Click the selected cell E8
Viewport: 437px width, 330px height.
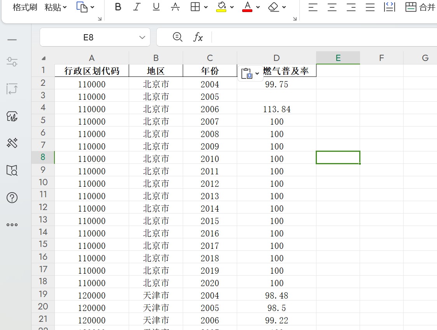(x=338, y=158)
